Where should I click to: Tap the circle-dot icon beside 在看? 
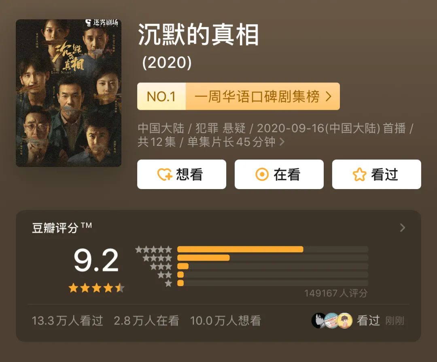pos(262,175)
